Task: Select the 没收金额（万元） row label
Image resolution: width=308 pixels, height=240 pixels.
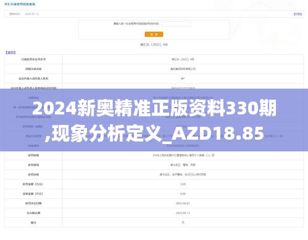Action: pyautogui.click(x=33, y=194)
